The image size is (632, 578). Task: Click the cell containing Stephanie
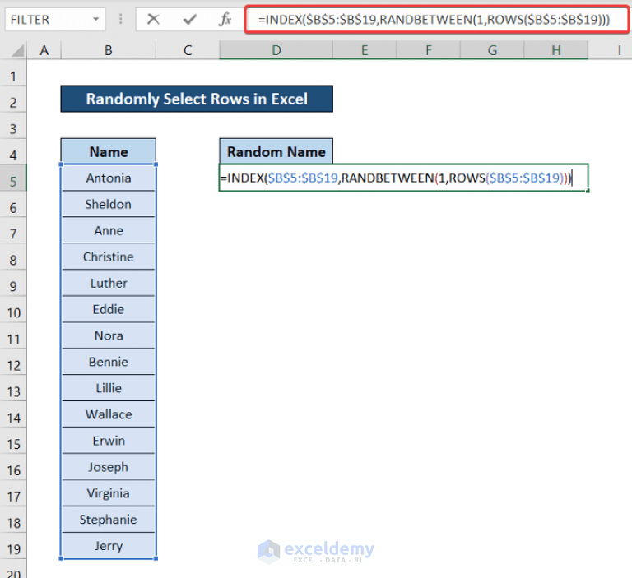[109, 519]
